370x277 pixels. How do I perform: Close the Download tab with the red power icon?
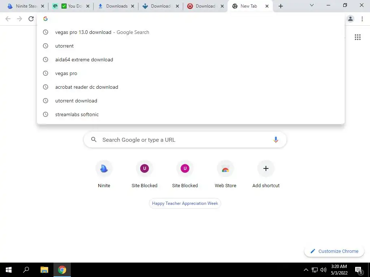tap(222, 6)
